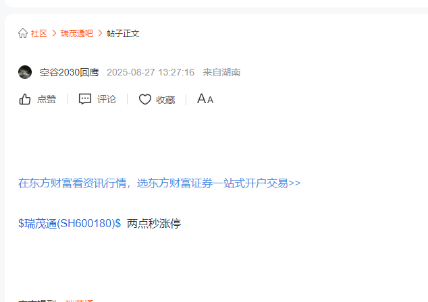Click the first breadcrumb chevron arrow
Screen dimensions: 428x302
coord(54,33)
